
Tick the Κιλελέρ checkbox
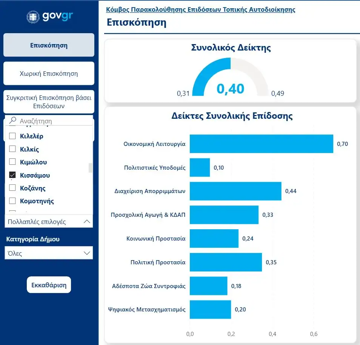[12, 136]
